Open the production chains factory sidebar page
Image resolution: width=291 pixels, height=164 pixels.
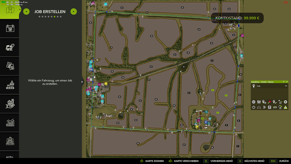click(10, 85)
